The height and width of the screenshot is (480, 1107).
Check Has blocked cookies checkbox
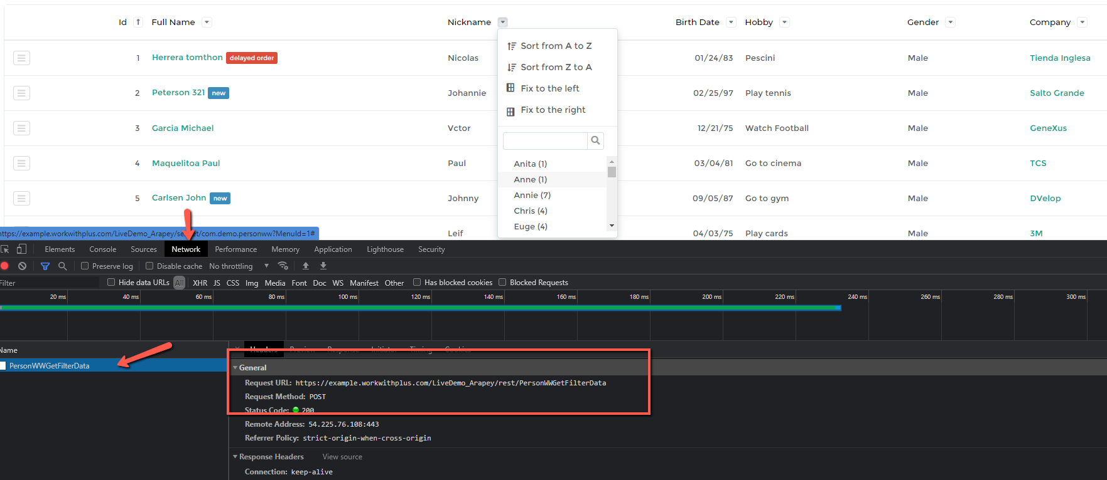coord(417,282)
